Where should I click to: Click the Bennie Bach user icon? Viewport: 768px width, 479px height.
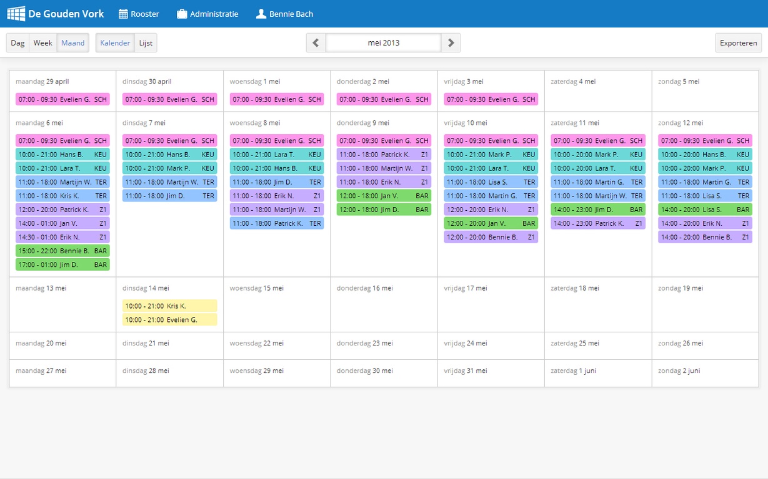[x=261, y=14]
